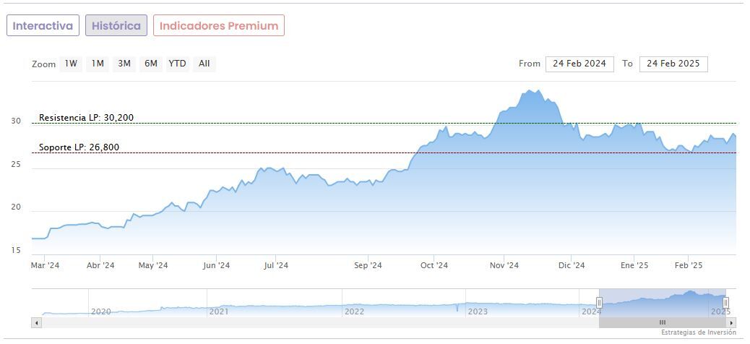Image resolution: width=750 pixels, height=344 pixels.
Task: Open the Histórica tab
Action: (116, 25)
